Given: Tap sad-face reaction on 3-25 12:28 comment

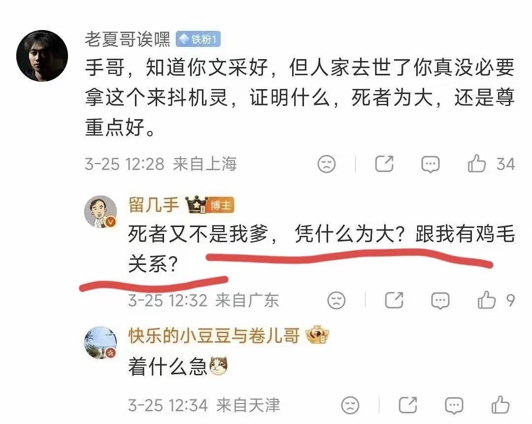Looking at the screenshot, I should 327,164.
